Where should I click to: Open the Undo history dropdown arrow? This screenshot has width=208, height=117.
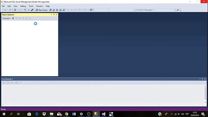click(82, 10)
